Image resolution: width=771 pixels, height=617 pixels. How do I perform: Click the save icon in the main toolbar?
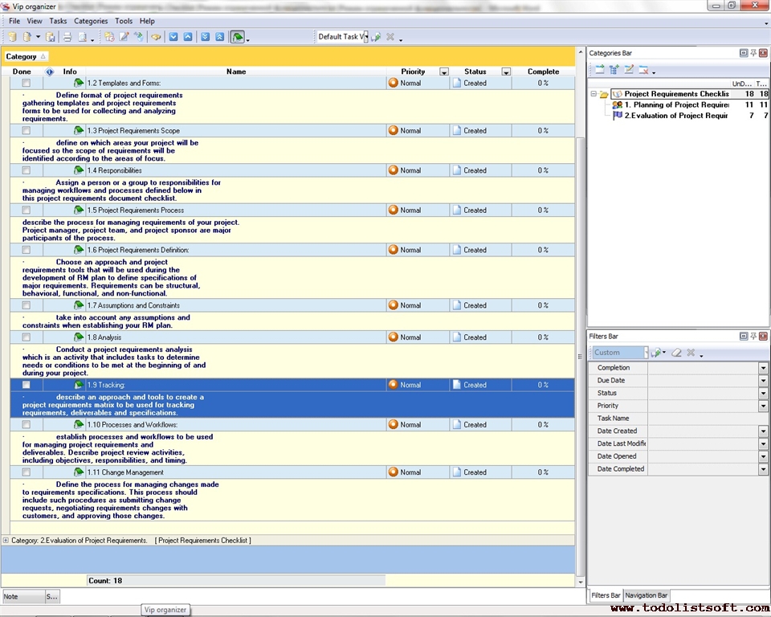[50, 37]
